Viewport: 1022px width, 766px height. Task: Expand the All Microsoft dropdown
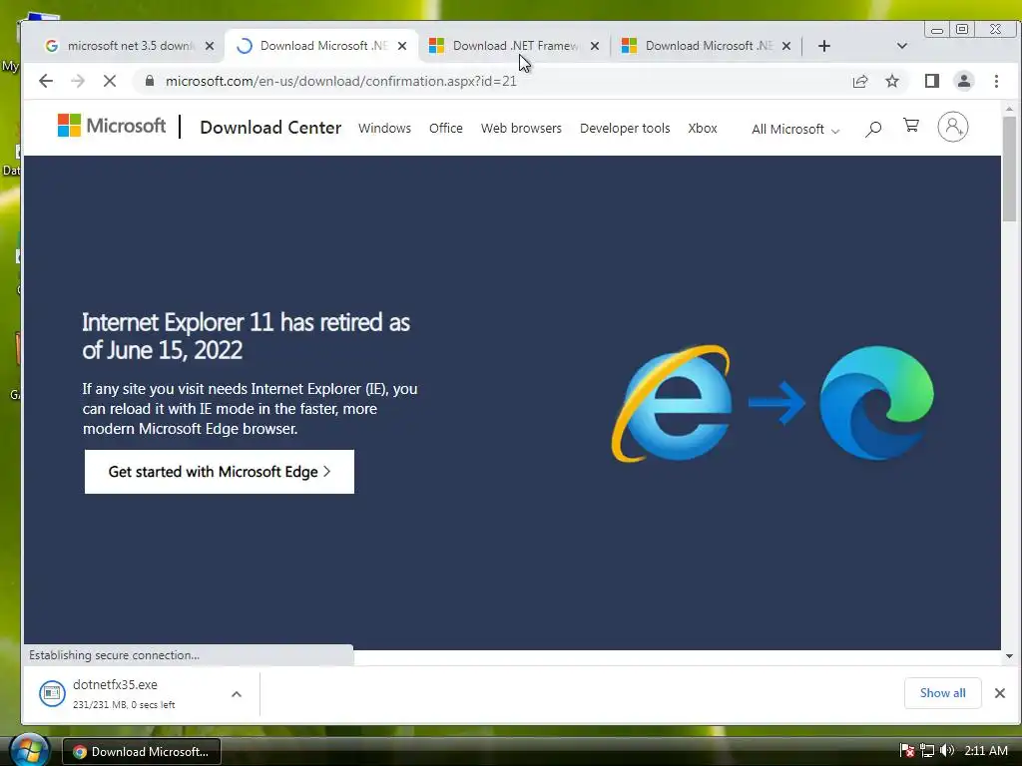point(795,129)
